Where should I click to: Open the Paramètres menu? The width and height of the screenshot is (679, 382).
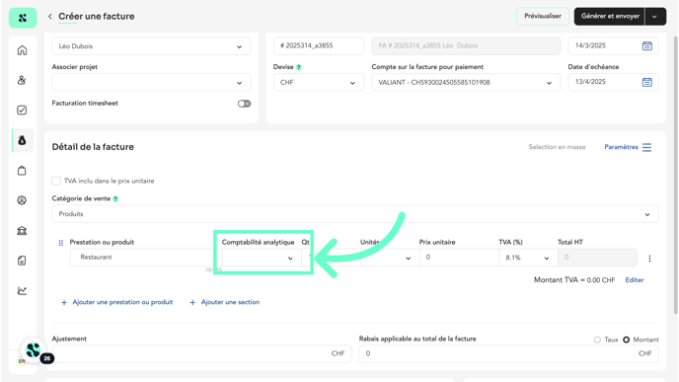(628, 147)
